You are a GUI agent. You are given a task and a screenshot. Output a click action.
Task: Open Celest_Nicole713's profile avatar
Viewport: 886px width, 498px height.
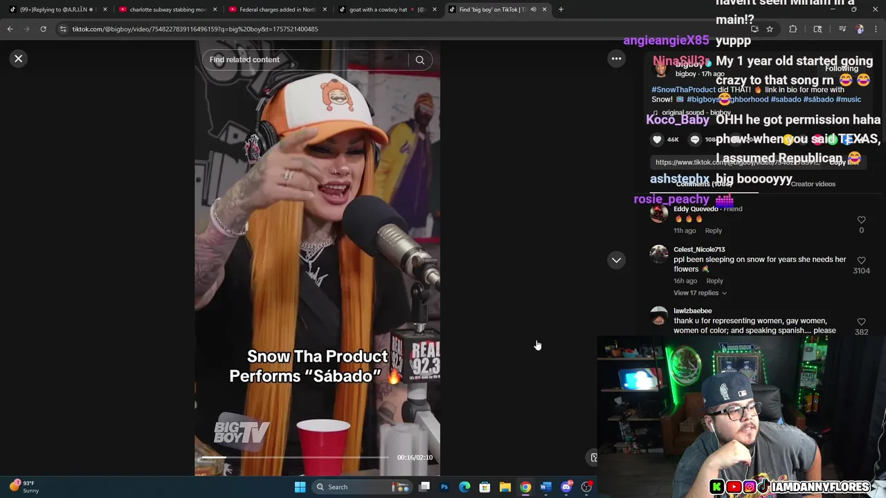click(659, 255)
